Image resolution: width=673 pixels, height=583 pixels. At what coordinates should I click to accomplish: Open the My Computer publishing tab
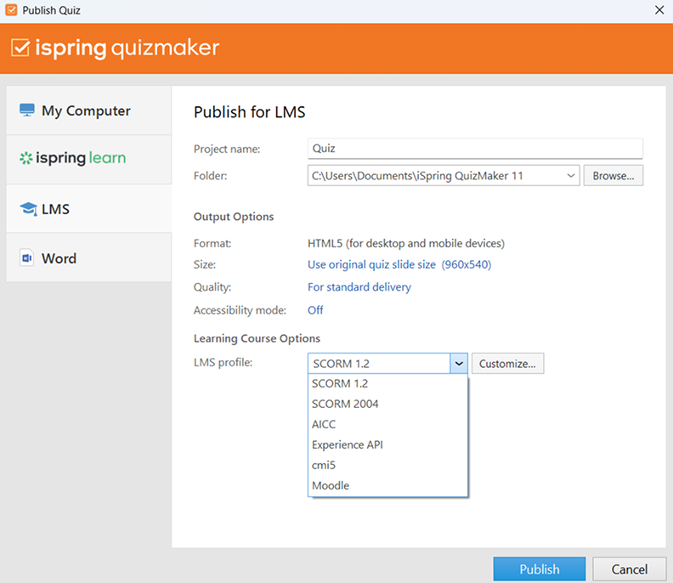89,110
